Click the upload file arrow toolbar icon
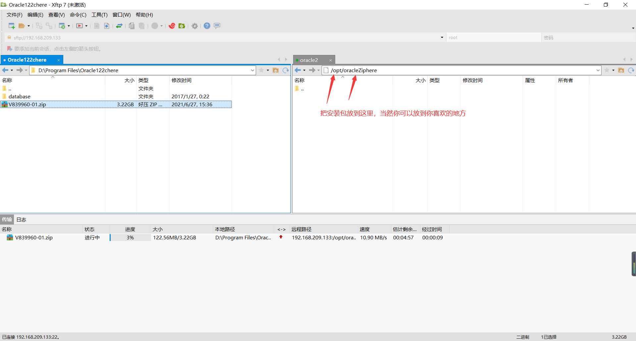 coord(107,26)
